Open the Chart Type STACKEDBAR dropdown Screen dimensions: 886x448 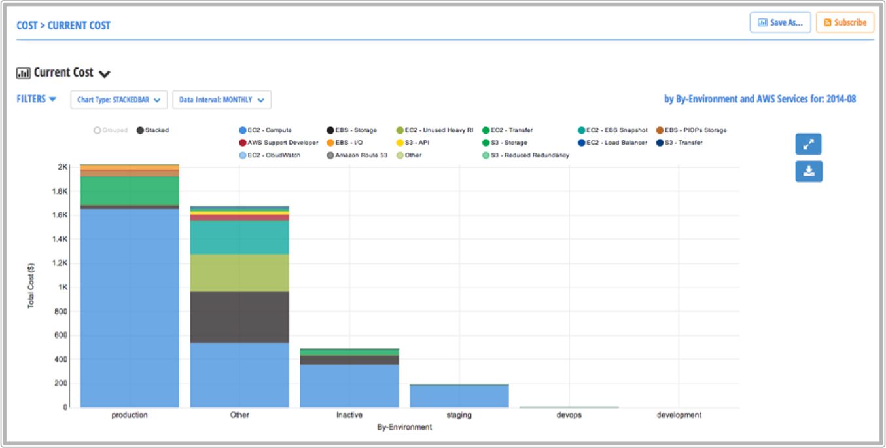(x=118, y=100)
